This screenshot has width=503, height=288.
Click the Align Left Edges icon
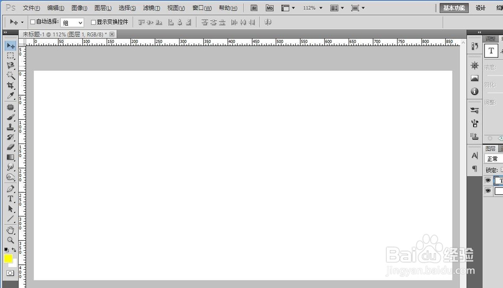pyautogui.click(x=171, y=22)
